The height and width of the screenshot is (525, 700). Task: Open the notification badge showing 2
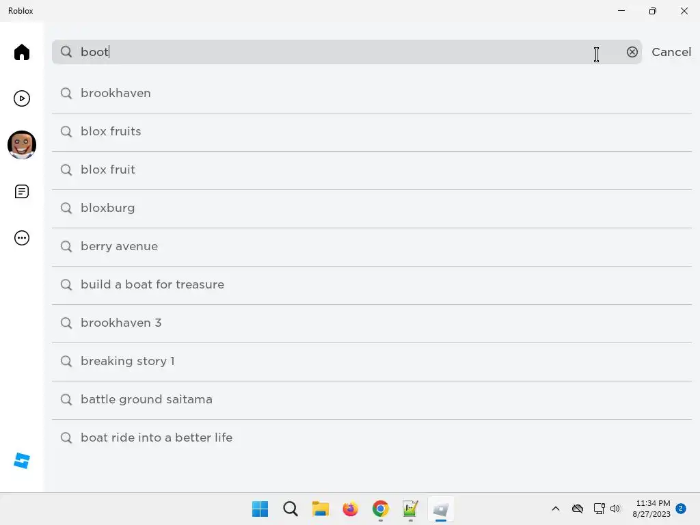click(680, 508)
